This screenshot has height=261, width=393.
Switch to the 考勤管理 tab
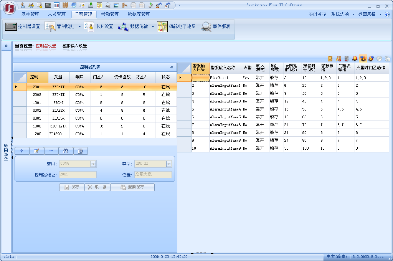click(110, 14)
